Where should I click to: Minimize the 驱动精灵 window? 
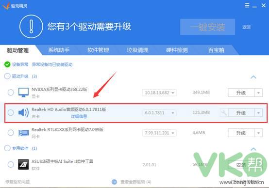(x=254, y=6)
